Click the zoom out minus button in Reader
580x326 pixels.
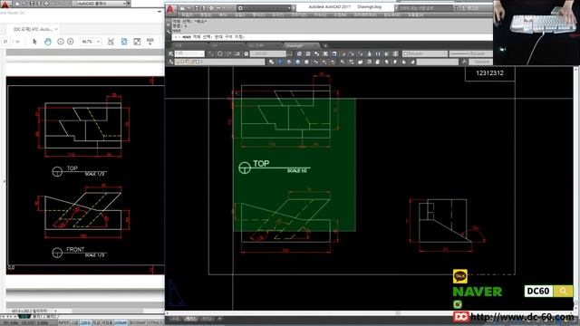point(61,42)
